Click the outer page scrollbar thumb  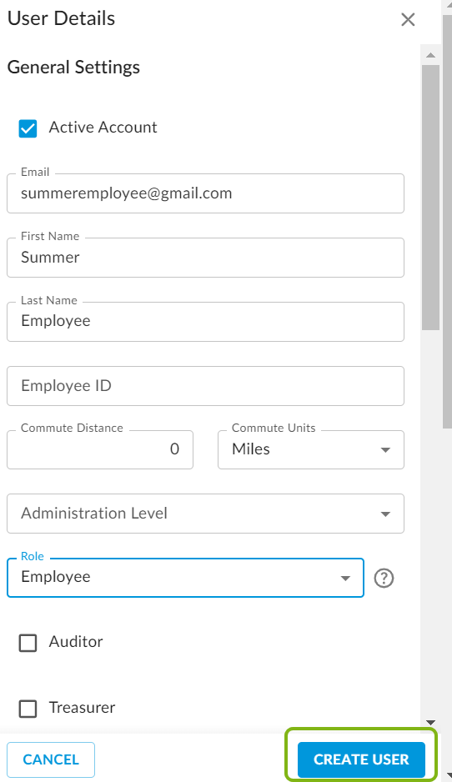coord(448,221)
